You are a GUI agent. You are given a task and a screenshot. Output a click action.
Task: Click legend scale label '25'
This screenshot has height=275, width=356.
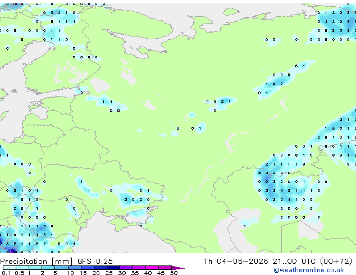click(109, 273)
